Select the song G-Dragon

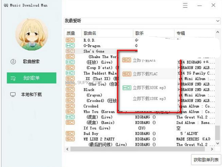[x=92, y=46]
